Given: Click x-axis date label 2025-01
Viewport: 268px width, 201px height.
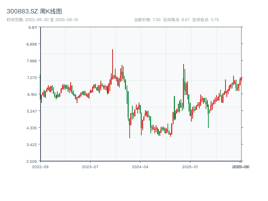Looking at the screenshot, I should point(190,167).
